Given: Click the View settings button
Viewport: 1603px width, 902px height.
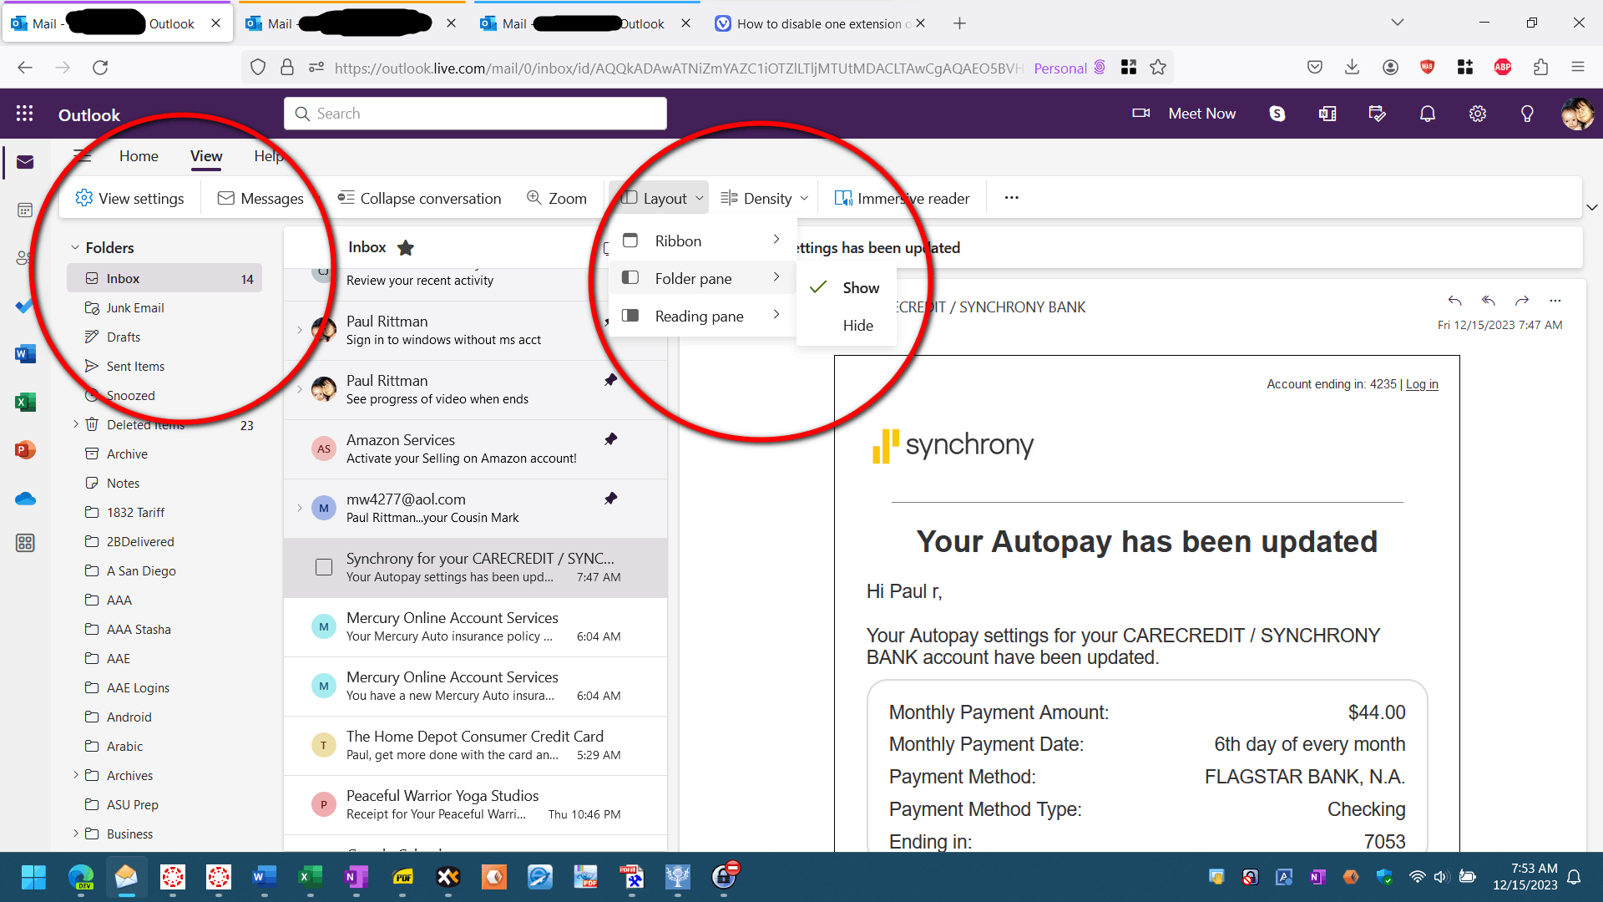Looking at the screenshot, I should coord(129,198).
